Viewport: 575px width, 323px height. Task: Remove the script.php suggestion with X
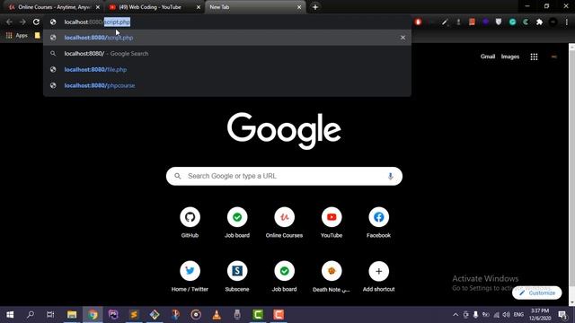[402, 38]
